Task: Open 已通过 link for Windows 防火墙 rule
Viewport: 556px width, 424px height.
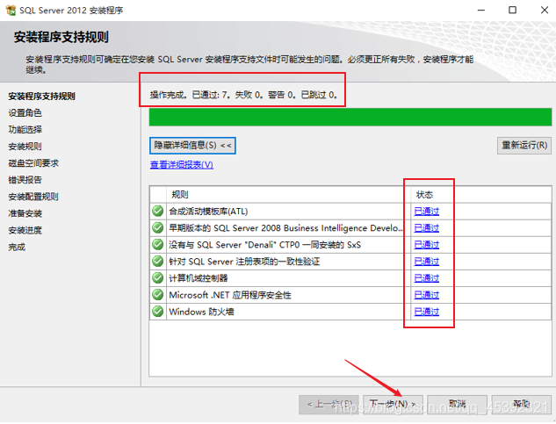Action: [427, 312]
